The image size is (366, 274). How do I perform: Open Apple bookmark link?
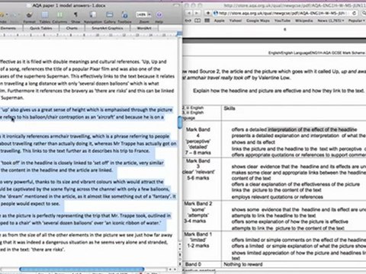coord(219,21)
